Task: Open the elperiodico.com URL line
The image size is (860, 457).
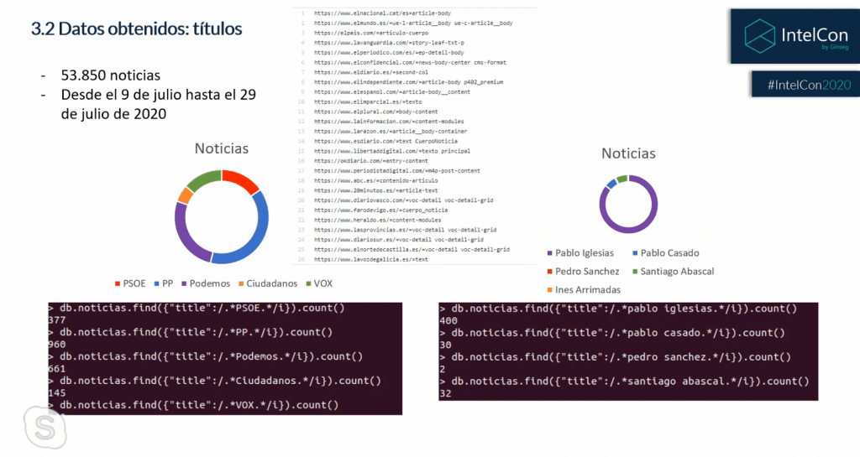Action: pyautogui.click(x=389, y=53)
